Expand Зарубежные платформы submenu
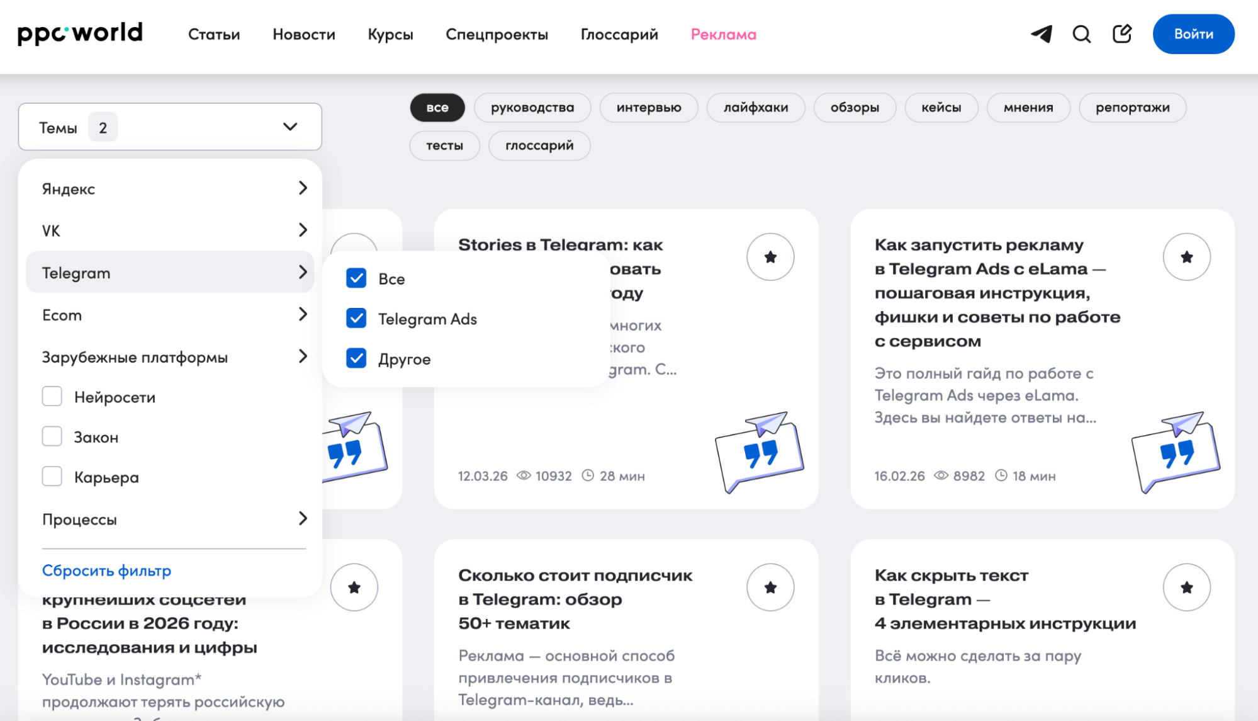 pos(170,356)
